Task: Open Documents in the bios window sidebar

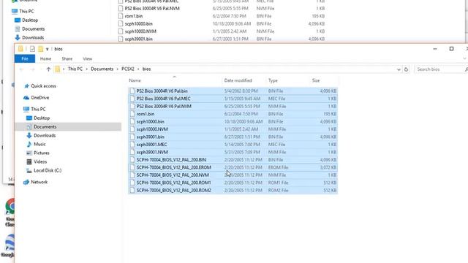Action: click(45, 126)
